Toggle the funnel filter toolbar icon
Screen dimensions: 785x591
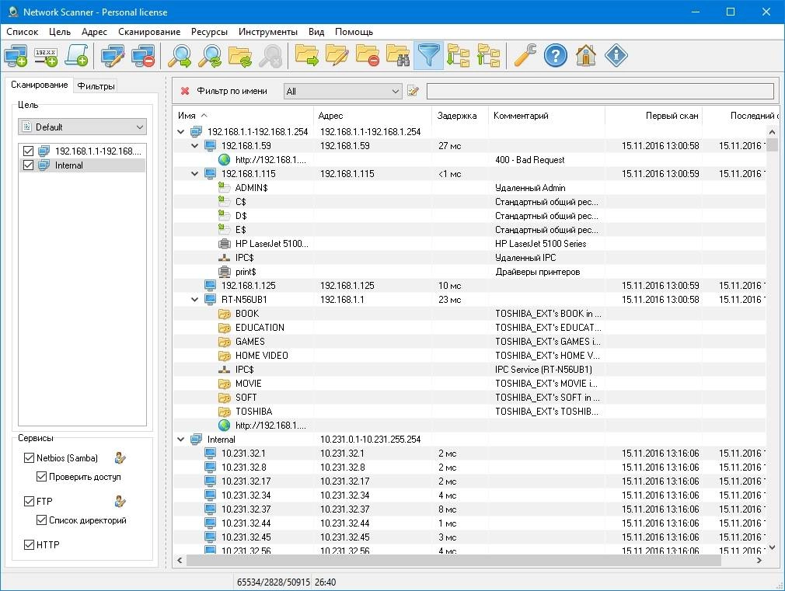pyautogui.click(x=428, y=56)
